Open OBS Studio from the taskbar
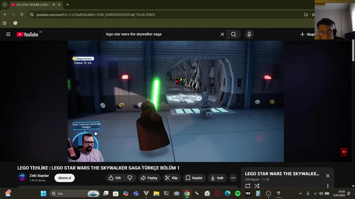The image size is (355, 199). [268, 193]
